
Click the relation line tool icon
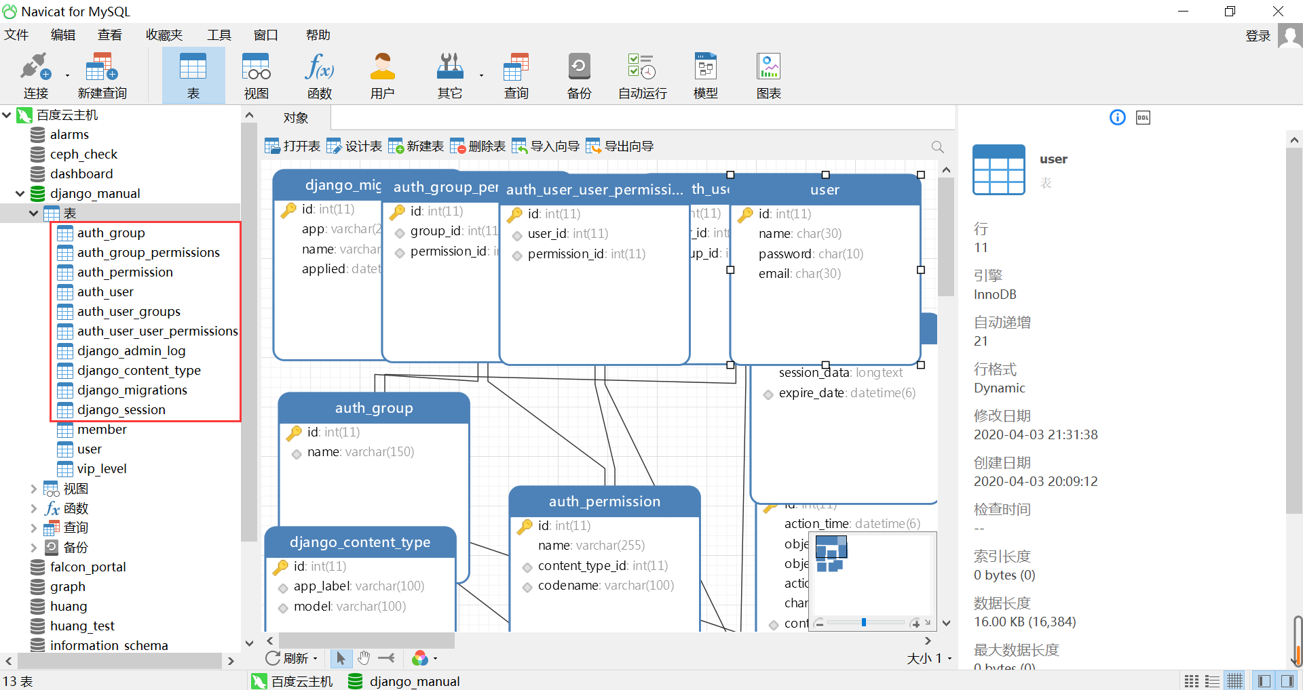pyautogui.click(x=387, y=657)
